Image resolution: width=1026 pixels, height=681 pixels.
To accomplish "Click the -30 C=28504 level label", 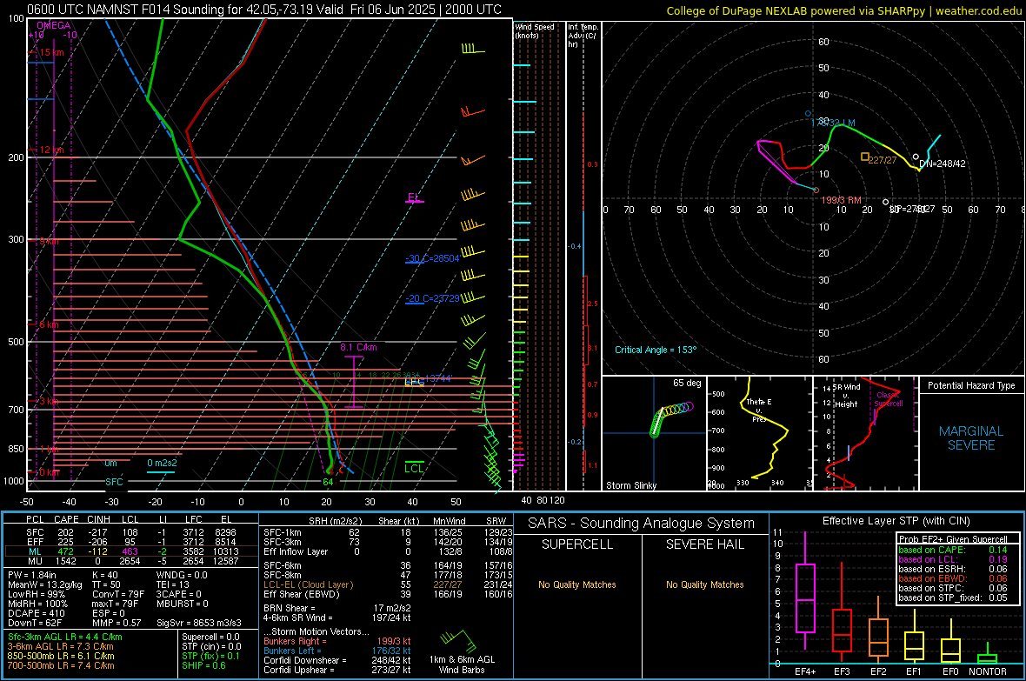I will [x=432, y=258].
